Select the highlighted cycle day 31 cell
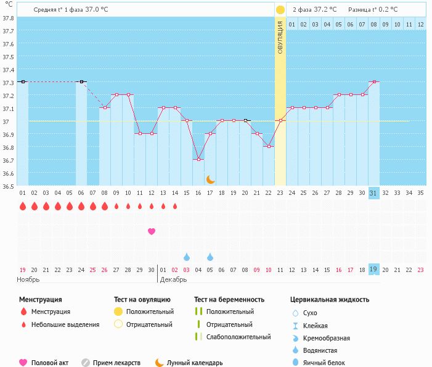Viewport: 432px width, 367px height. click(373, 192)
